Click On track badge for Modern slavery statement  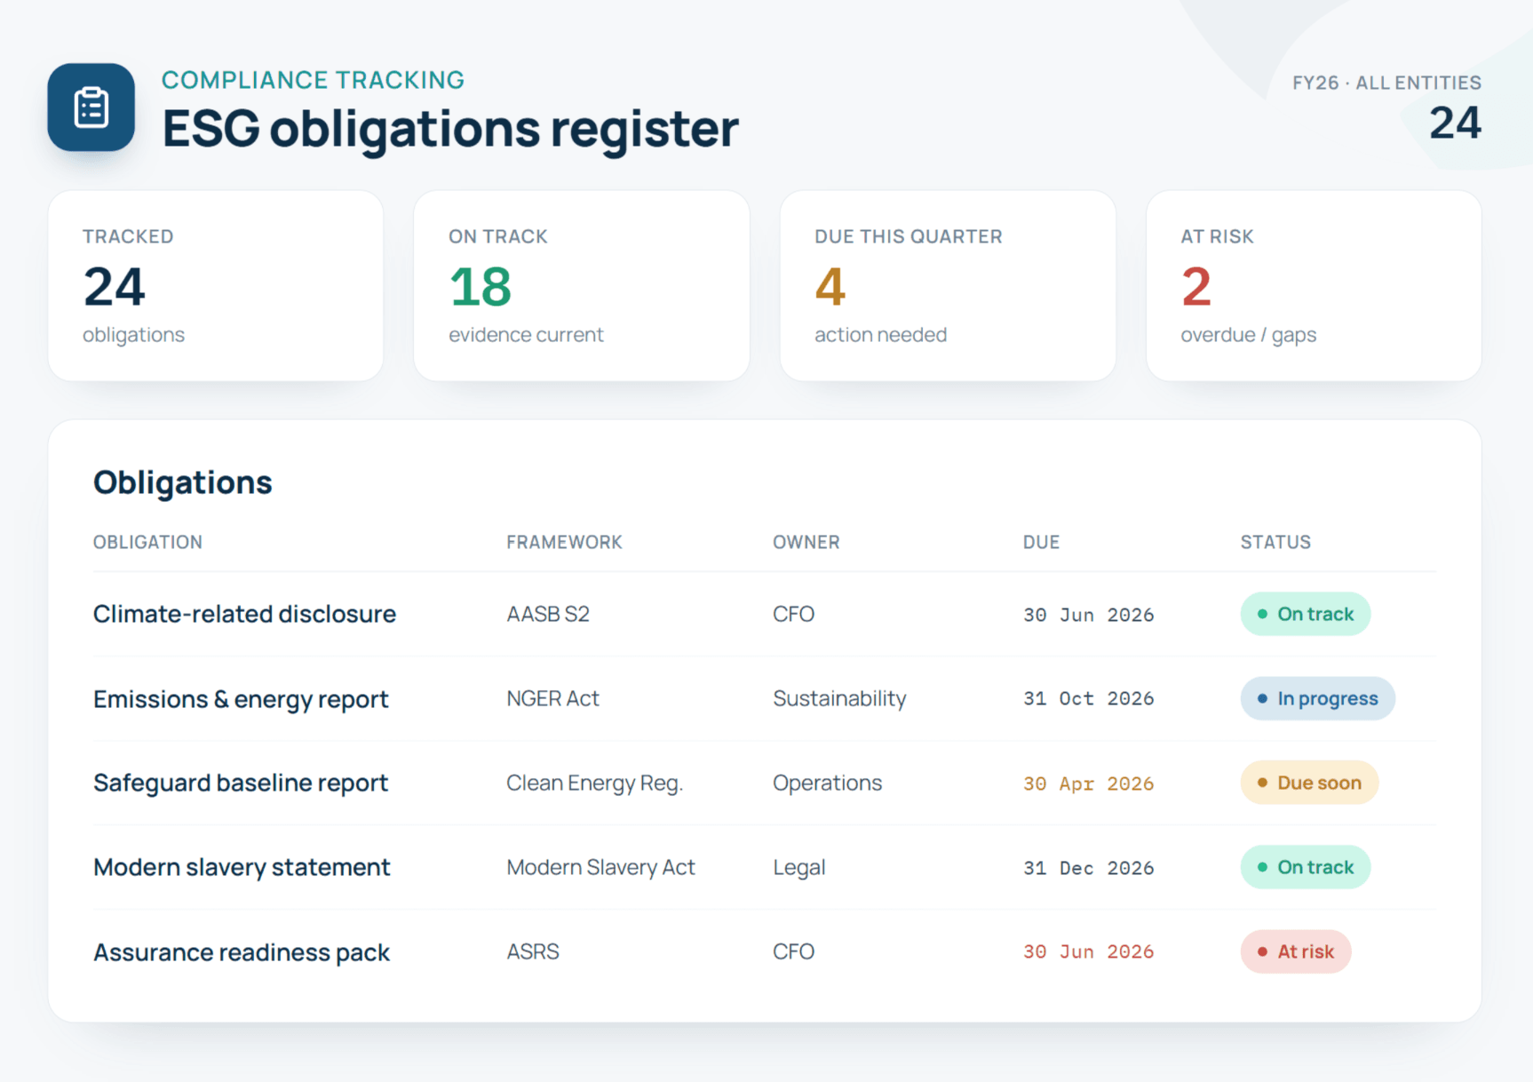1305,867
